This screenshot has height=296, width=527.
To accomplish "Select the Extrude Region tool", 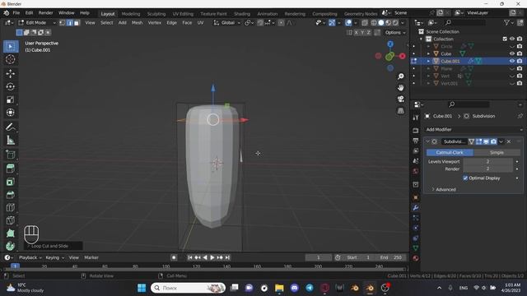I will click(11, 169).
